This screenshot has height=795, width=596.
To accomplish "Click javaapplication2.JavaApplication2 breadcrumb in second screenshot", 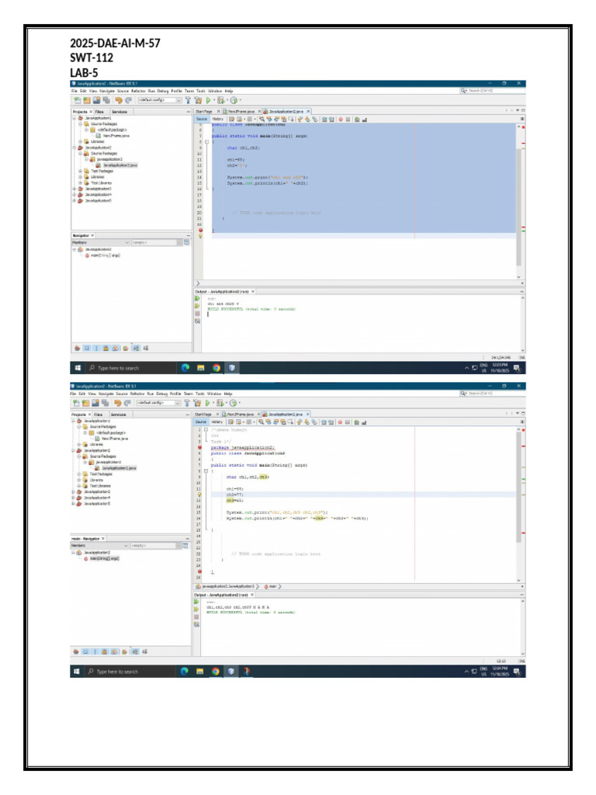I will [227, 586].
